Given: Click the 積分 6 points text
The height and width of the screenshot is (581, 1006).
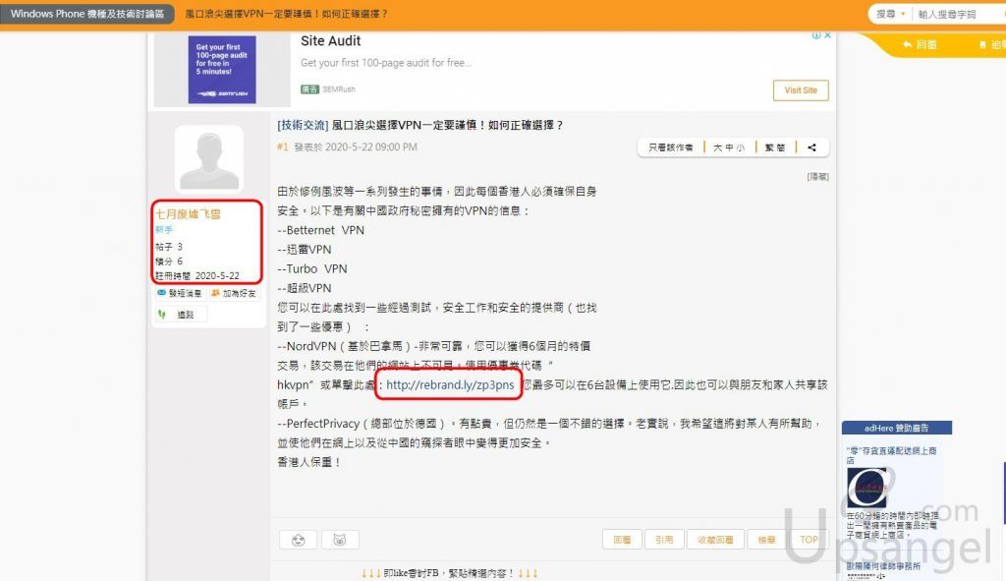Looking at the screenshot, I should (x=169, y=261).
